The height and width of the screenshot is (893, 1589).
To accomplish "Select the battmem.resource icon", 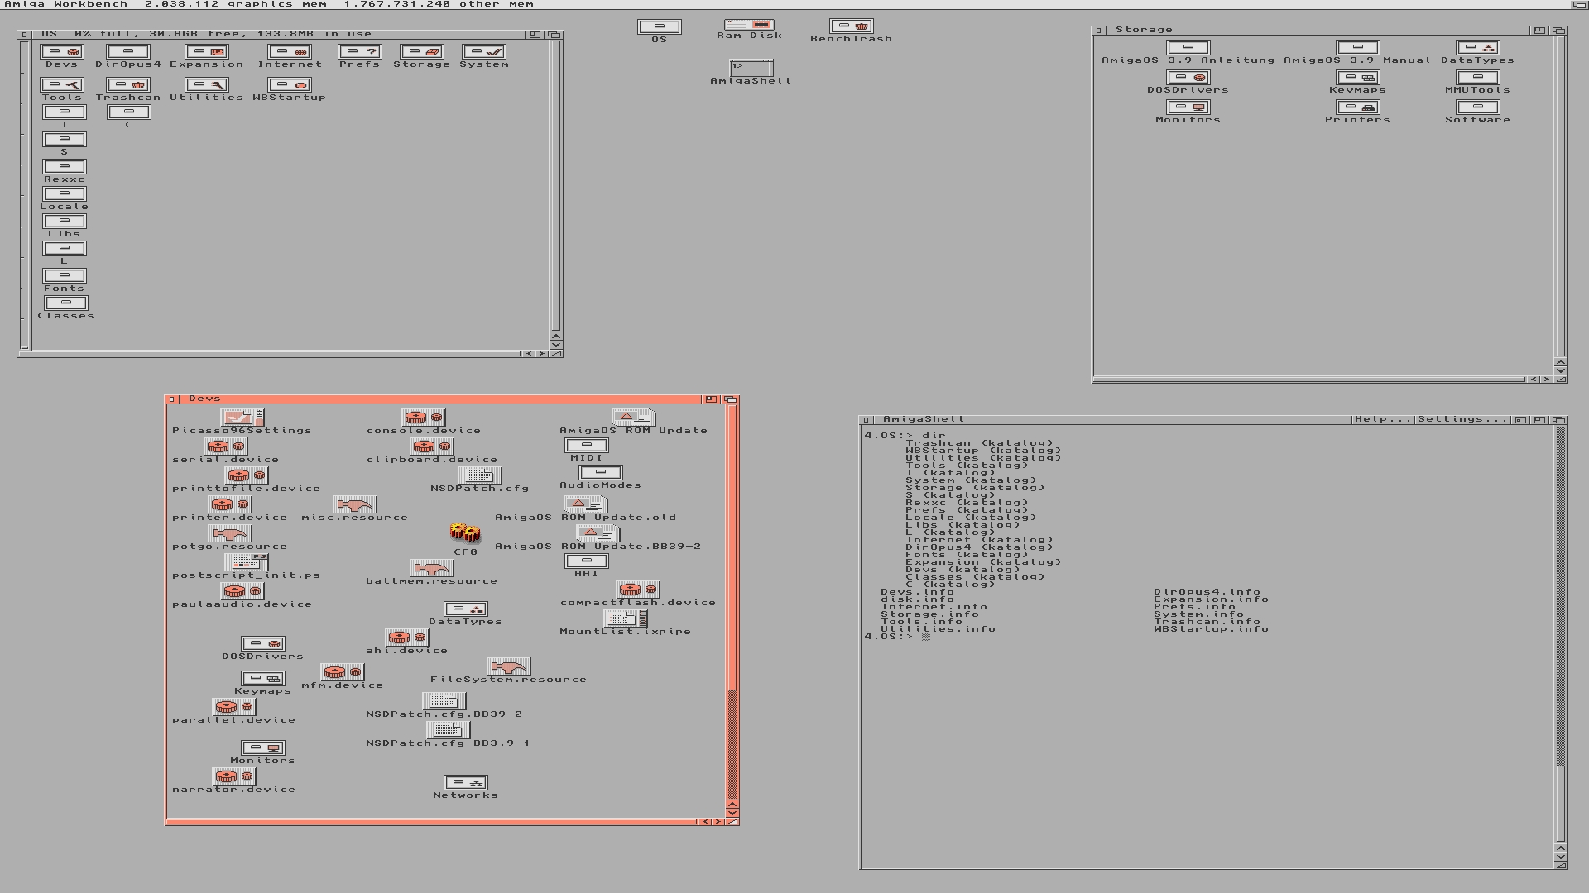I will [x=431, y=568].
